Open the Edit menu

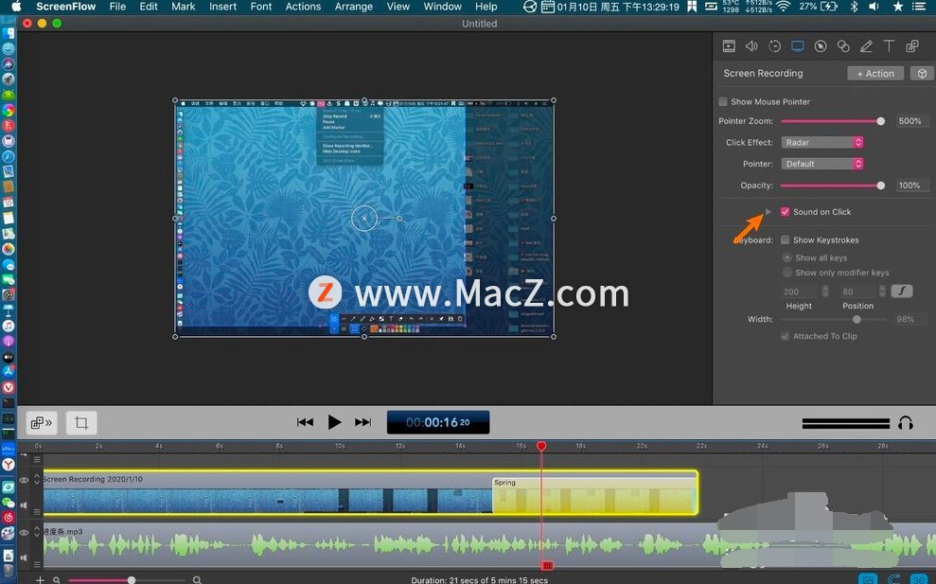point(148,7)
